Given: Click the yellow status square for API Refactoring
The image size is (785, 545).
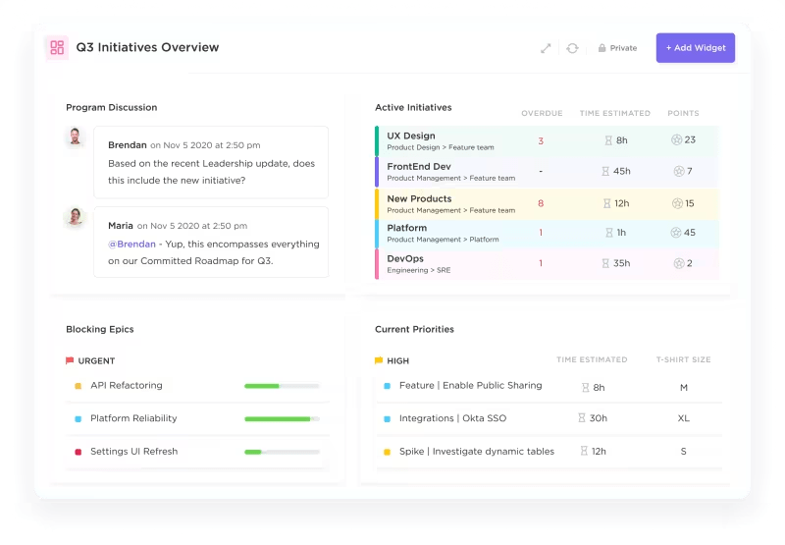Looking at the screenshot, I should [78, 386].
